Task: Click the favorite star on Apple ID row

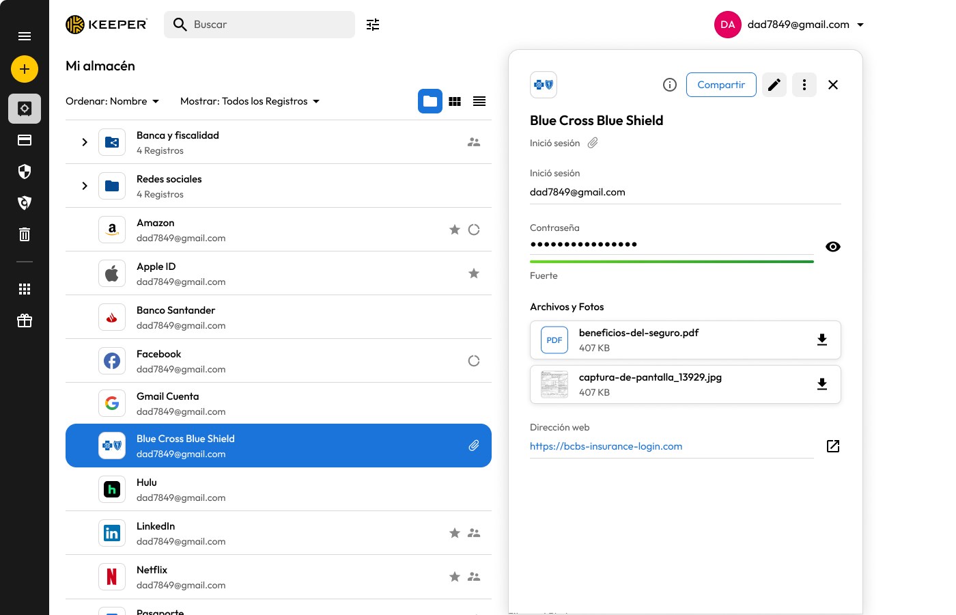Action: 474,273
